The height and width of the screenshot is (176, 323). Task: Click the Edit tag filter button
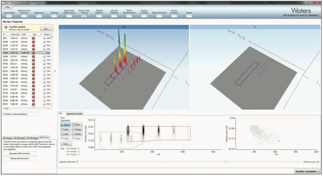[x=46, y=29]
